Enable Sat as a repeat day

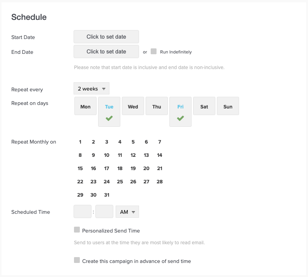click(x=204, y=107)
